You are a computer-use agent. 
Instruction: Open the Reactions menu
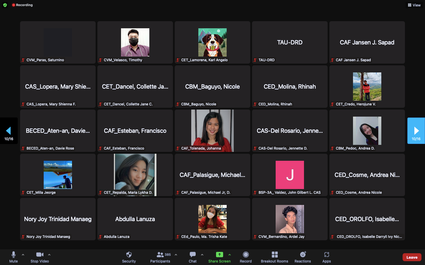point(303,257)
